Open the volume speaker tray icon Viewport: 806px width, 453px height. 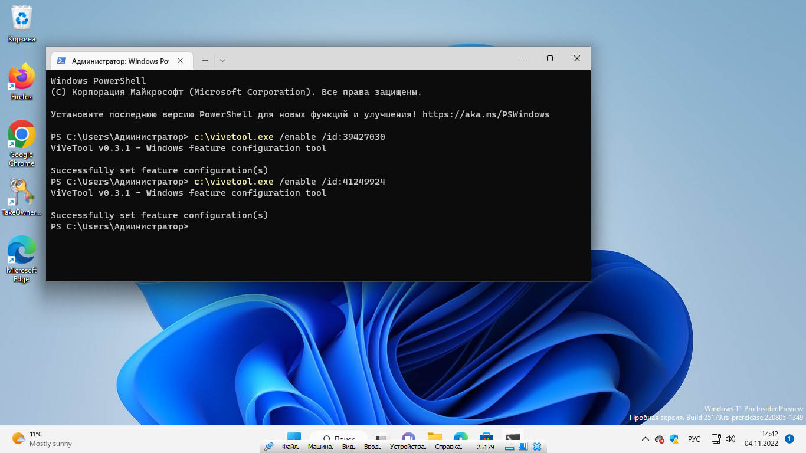click(x=730, y=439)
